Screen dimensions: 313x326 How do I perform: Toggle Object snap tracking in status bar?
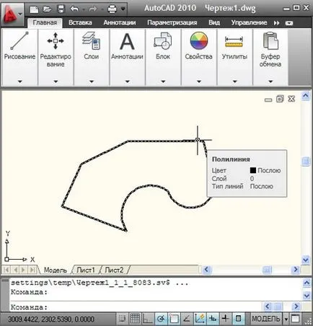click(x=187, y=319)
